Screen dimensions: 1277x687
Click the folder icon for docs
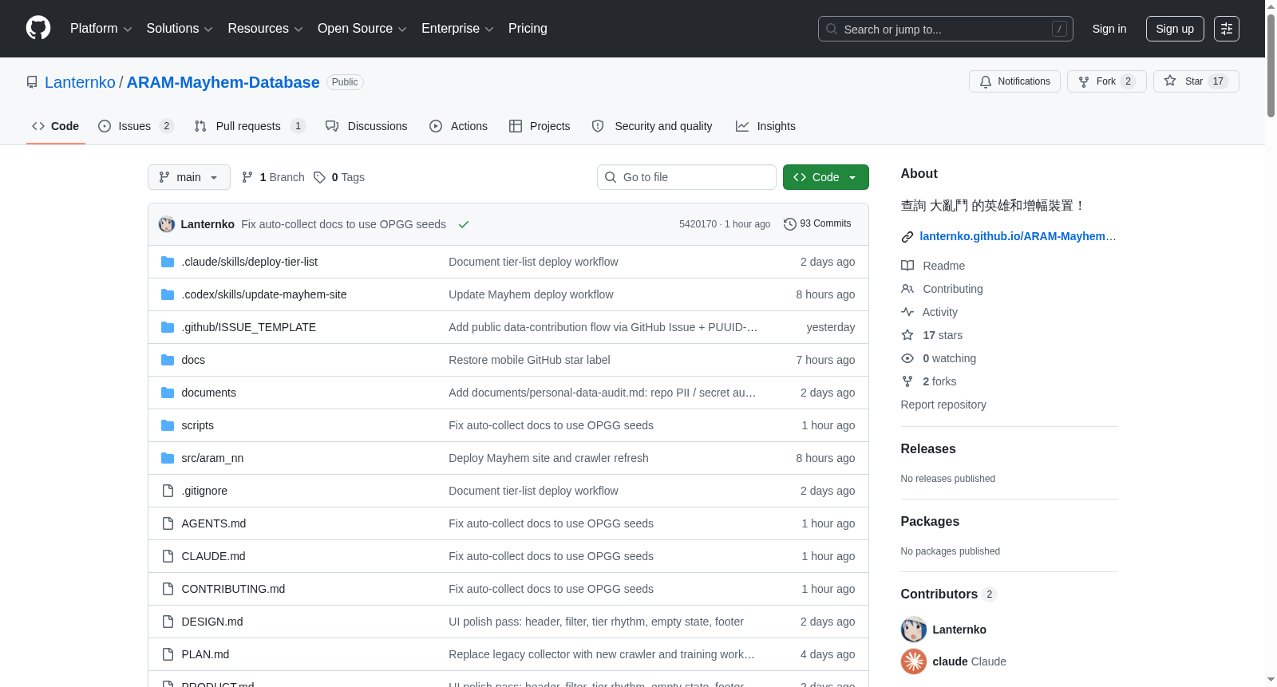pyautogui.click(x=168, y=360)
